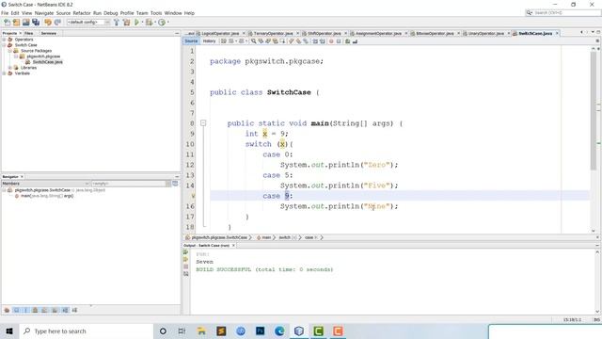Click 'case 9:' in the code
This screenshot has width=602, height=339.
click(x=277, y=196)
